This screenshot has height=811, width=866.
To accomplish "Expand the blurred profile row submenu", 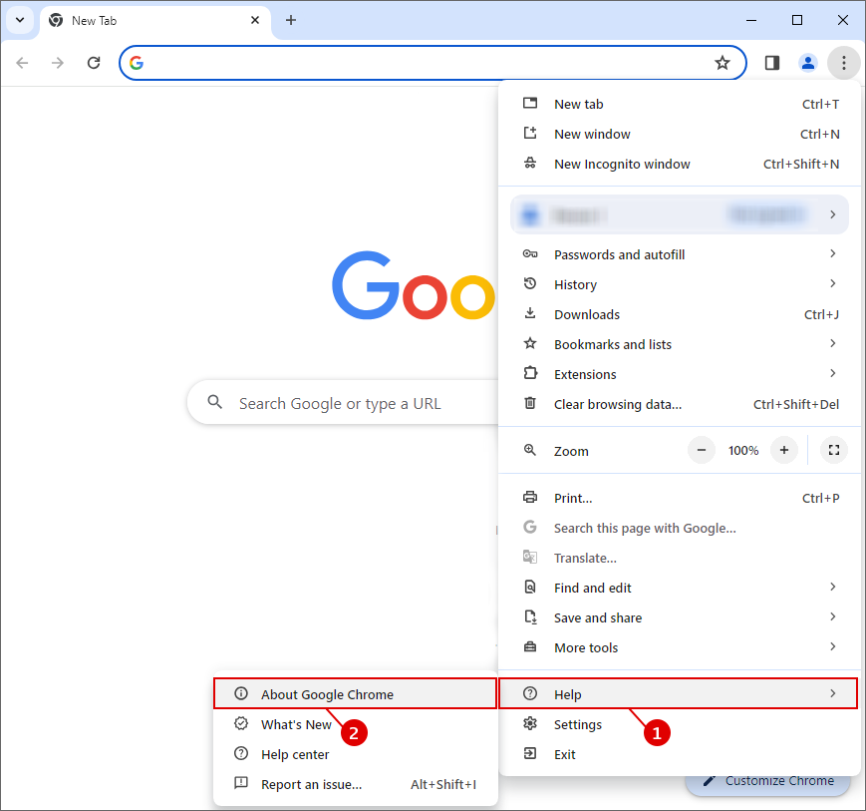I will 680,214.
